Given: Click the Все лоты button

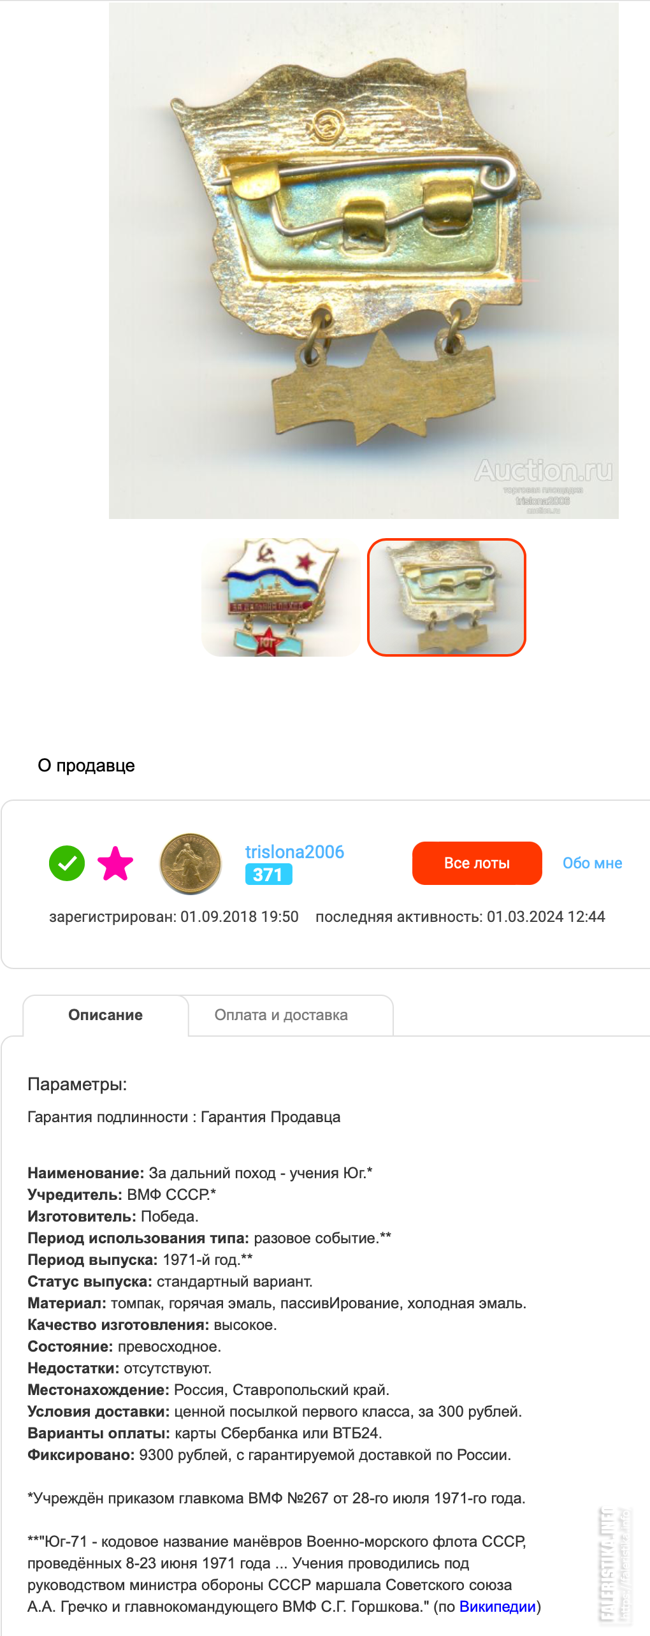Looking at the screenshot, I should tap(477, 863).
